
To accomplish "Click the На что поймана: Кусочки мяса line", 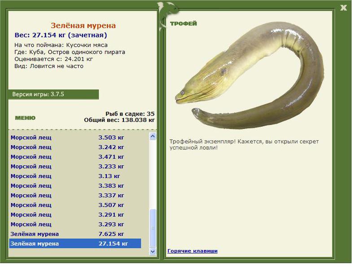I will (x=61, y=45).
